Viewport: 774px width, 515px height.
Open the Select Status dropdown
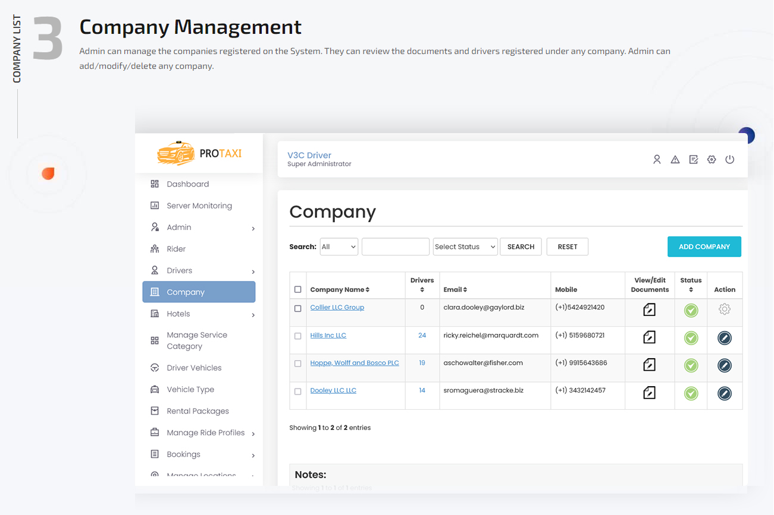coord(465,247)
